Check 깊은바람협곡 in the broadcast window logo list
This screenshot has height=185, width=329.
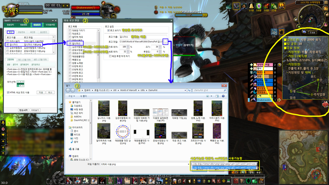coord(8,48)
